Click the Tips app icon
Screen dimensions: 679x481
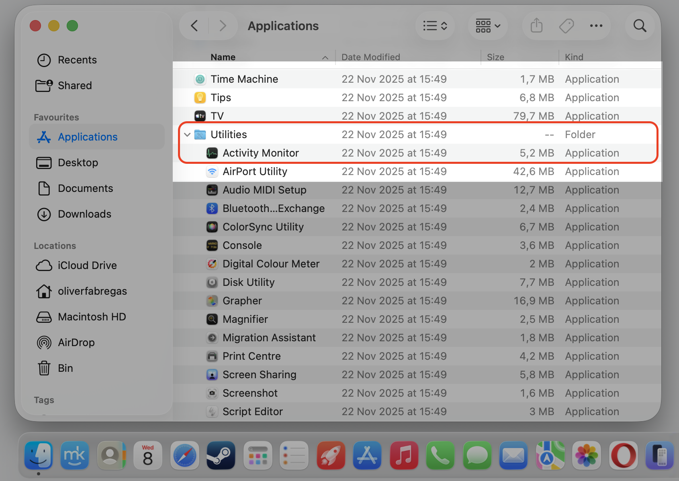point(200,98)
